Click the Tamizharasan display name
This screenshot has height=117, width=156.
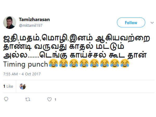34,19
